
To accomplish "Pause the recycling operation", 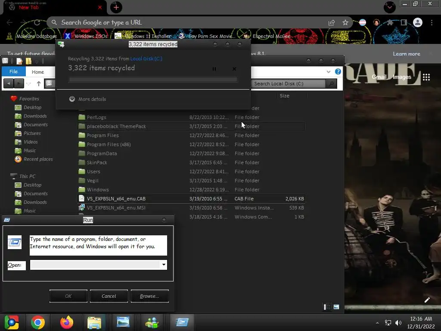I will coord(214,69).
